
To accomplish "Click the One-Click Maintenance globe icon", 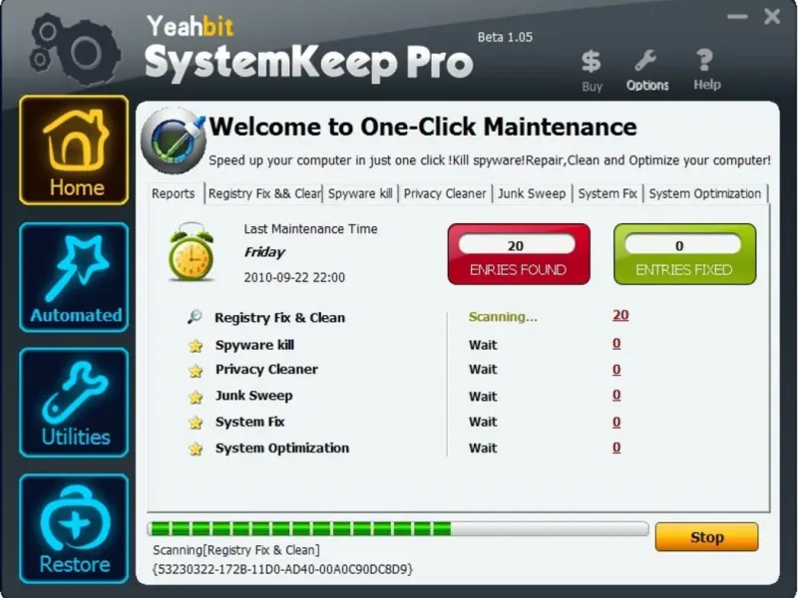I will point(173,141).
